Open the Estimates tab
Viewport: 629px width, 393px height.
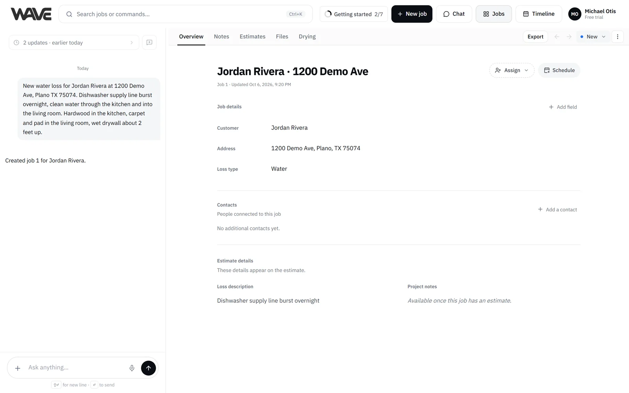pos(252,37)
